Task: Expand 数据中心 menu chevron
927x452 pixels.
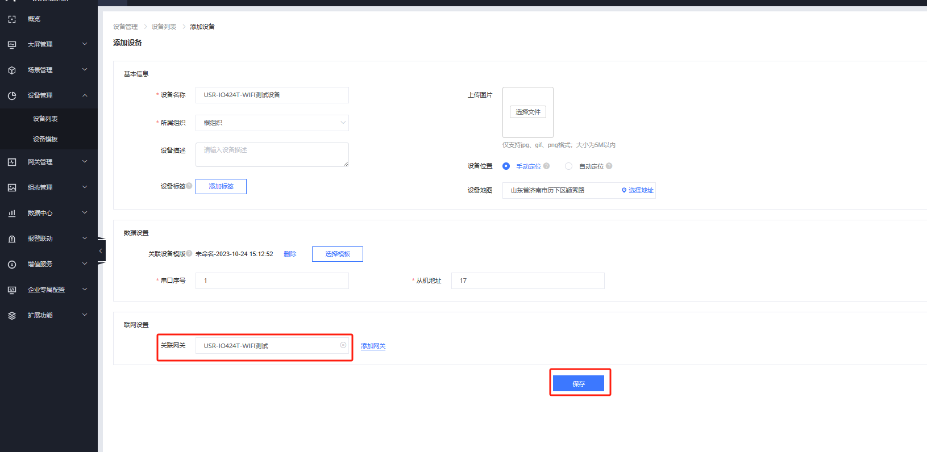Action: click(x=85, y=212)
